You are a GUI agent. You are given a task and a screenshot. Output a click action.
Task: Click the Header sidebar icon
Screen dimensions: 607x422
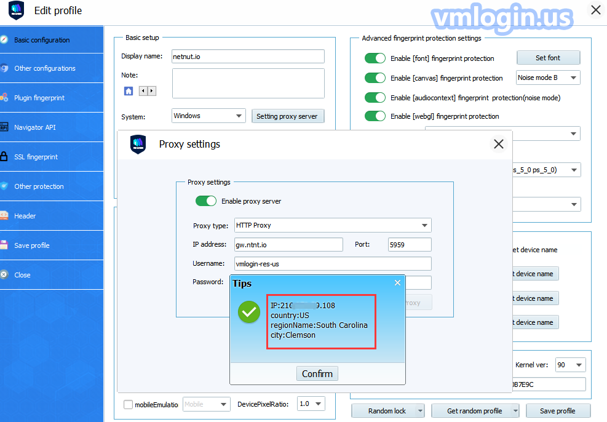point(4,216)
